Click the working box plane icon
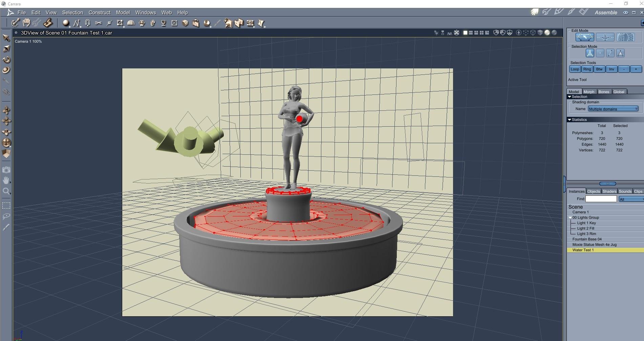 point(6,154)
